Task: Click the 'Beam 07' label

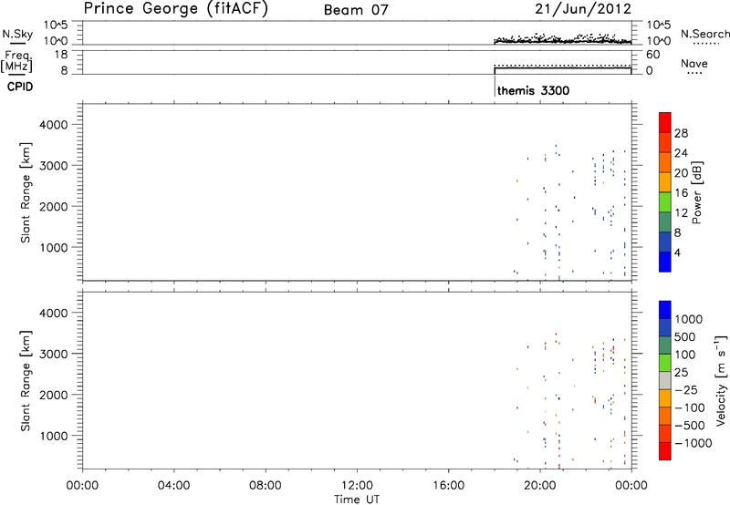Action: tap(356, 10)
